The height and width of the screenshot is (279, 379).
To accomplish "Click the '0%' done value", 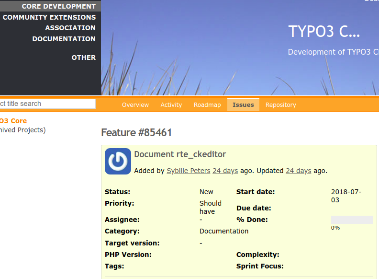I will [335, 228].
